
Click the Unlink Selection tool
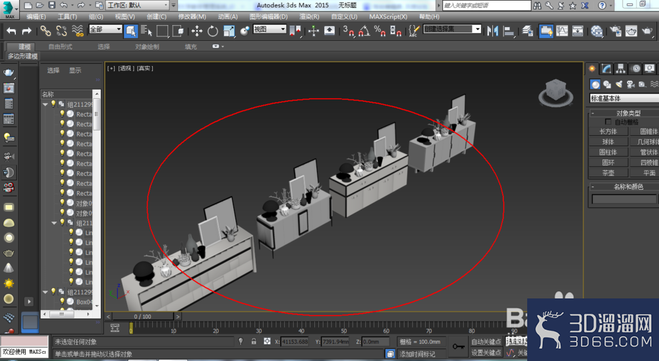61,31
